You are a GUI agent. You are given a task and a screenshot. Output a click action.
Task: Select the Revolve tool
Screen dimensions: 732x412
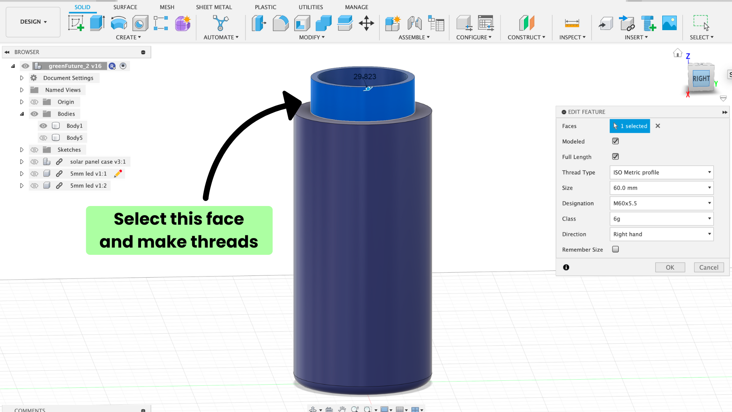coord(119,23)
